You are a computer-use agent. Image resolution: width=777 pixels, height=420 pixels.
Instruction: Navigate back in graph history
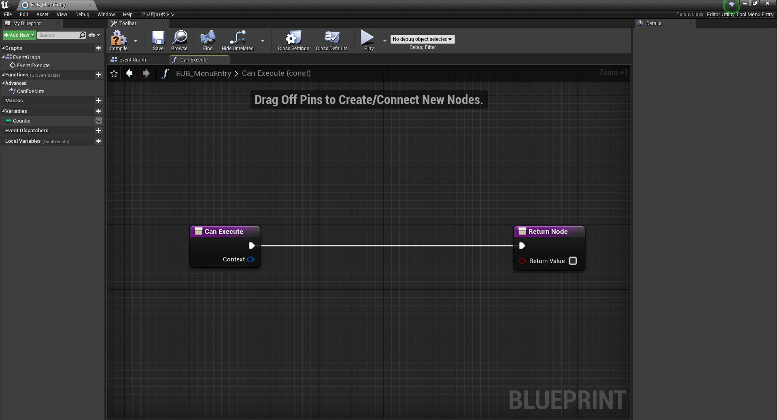[x=129, y=73]
